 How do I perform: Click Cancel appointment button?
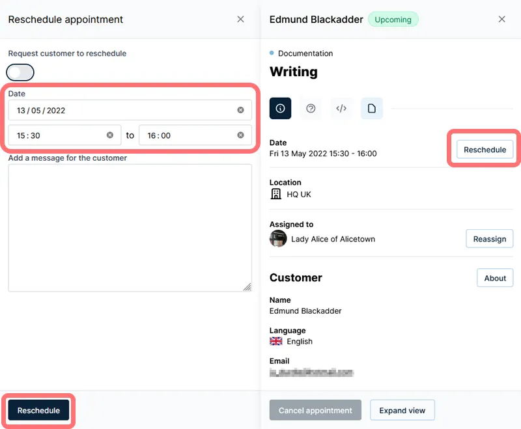pos(315,410)
